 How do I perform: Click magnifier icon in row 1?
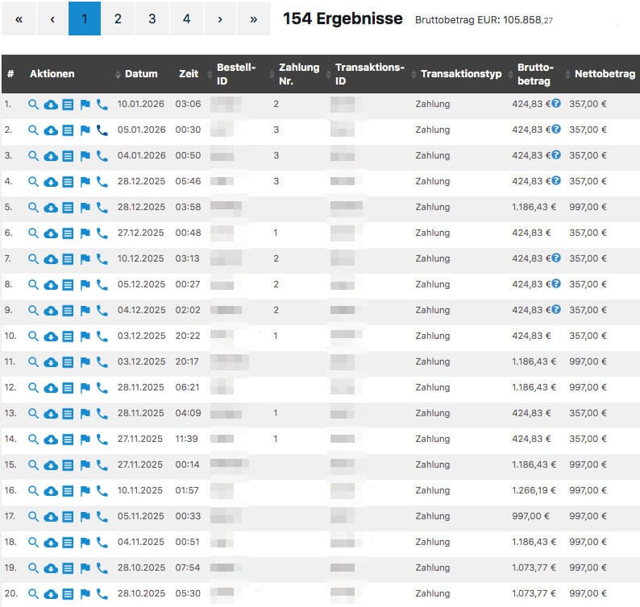point(33,104)
